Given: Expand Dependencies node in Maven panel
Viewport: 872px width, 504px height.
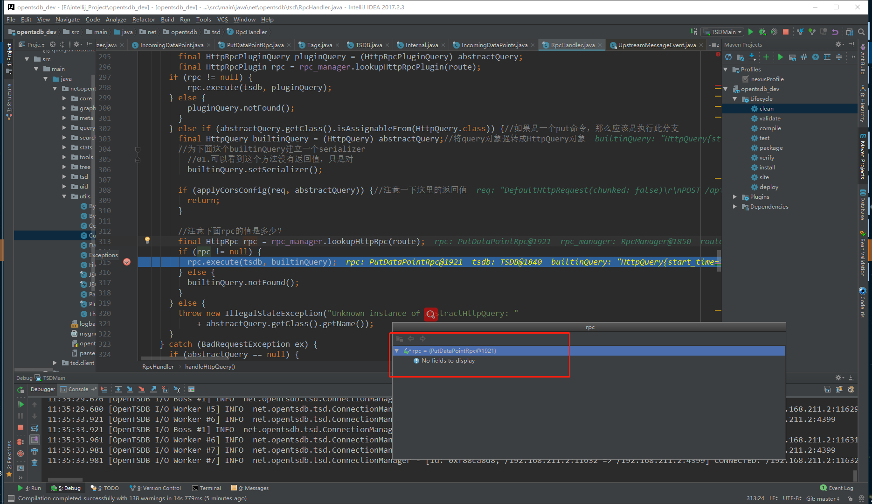Looking at the screenshot, I should click(735, 206).
